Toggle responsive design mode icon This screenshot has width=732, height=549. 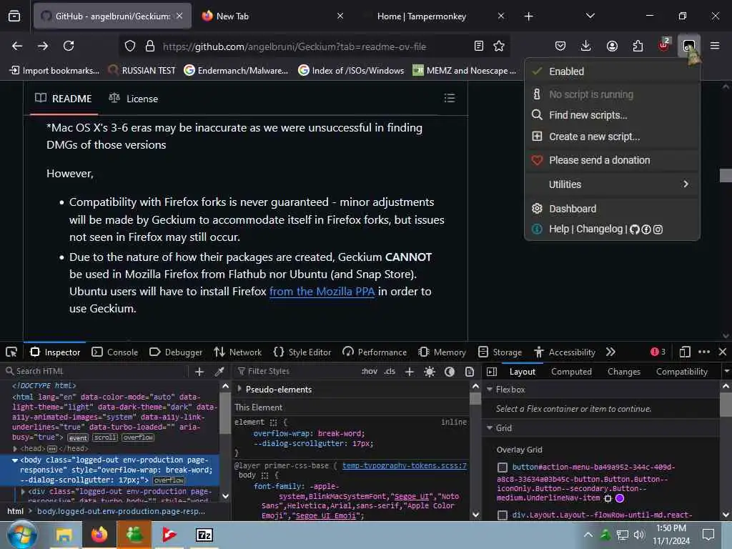click(685, 352)
